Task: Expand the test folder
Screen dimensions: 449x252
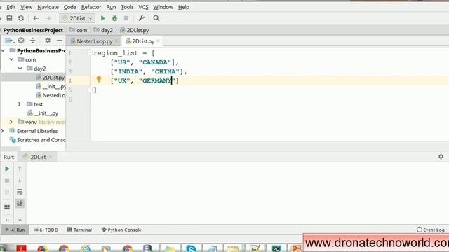Action: point(20,104)
